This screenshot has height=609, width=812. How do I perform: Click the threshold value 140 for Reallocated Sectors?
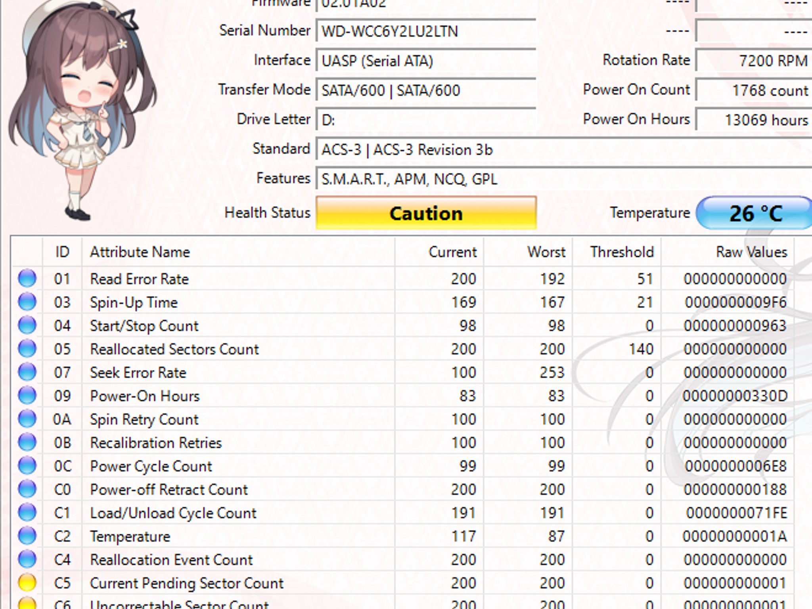(x=641, y=349)
